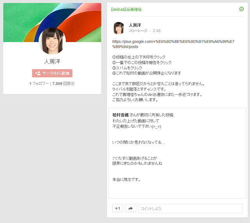Viewport: 250px width, 223px height.
Task: Click the 2:48 post timestamp
Action: click(x=157, y=31)
